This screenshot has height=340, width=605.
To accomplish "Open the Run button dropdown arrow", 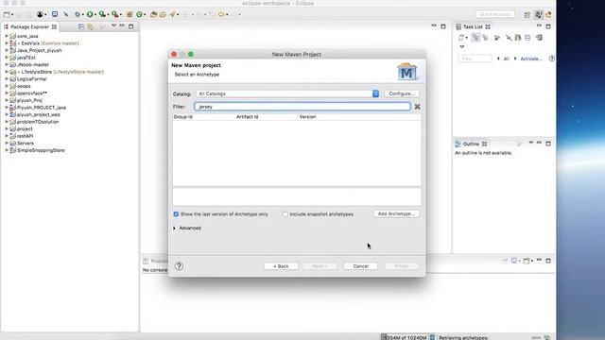I will coord(95,15).
